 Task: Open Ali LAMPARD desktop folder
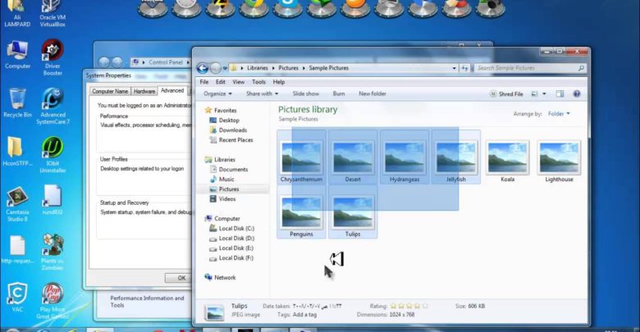pos(17,14)
